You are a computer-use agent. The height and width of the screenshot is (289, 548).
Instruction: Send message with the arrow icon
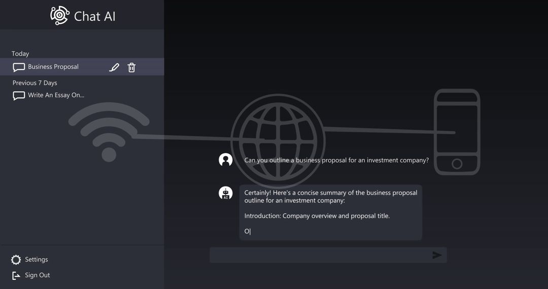tap(437, 255)
